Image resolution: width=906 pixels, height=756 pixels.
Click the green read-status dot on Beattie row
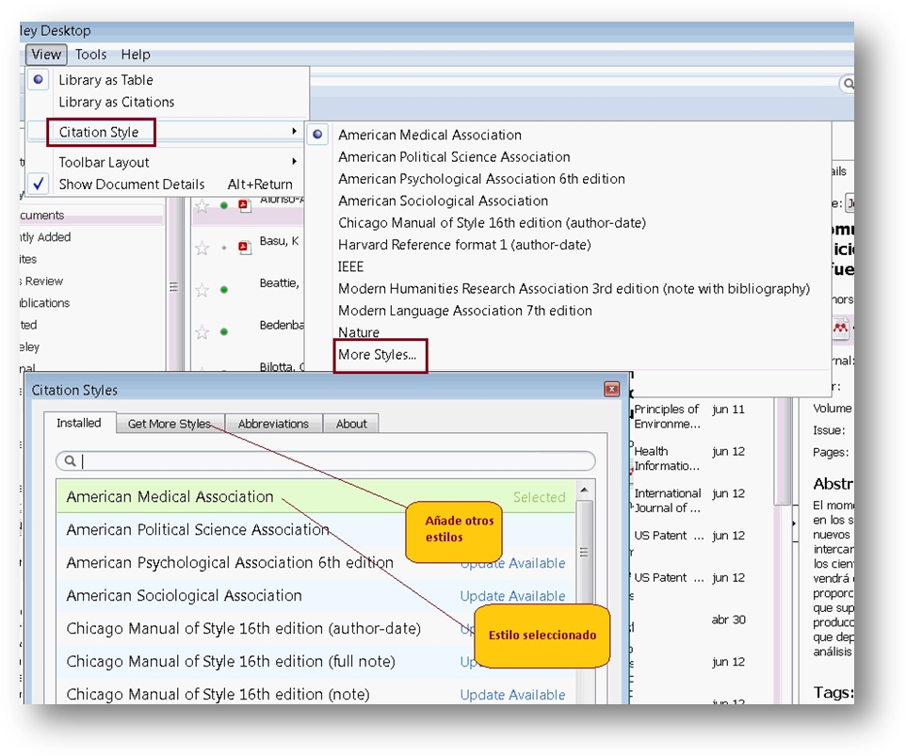[x=223, y=289]
